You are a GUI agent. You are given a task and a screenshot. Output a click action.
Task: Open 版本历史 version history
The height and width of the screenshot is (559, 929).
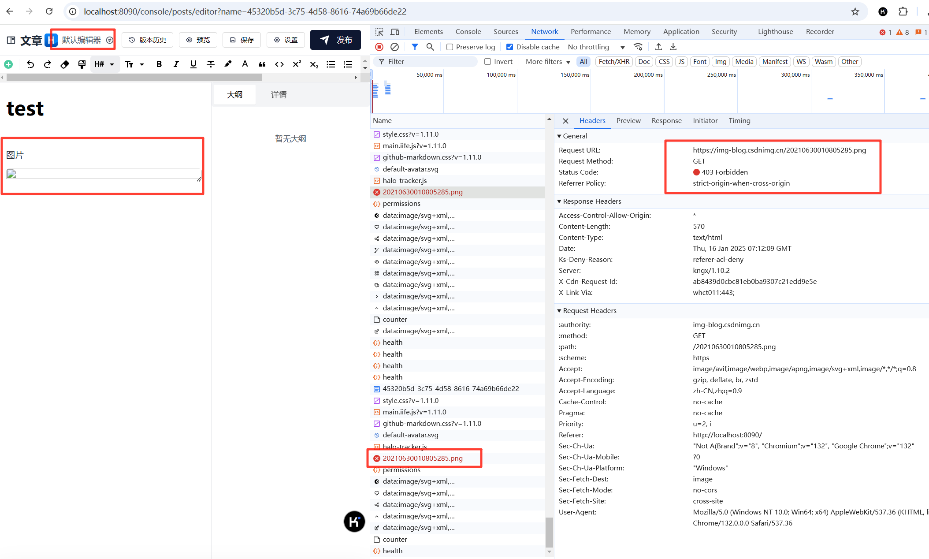[x=147, y=40]
